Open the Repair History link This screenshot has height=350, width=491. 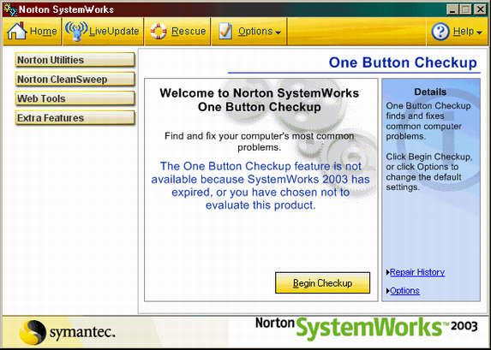pyautogui.click(x=417, y=272)
